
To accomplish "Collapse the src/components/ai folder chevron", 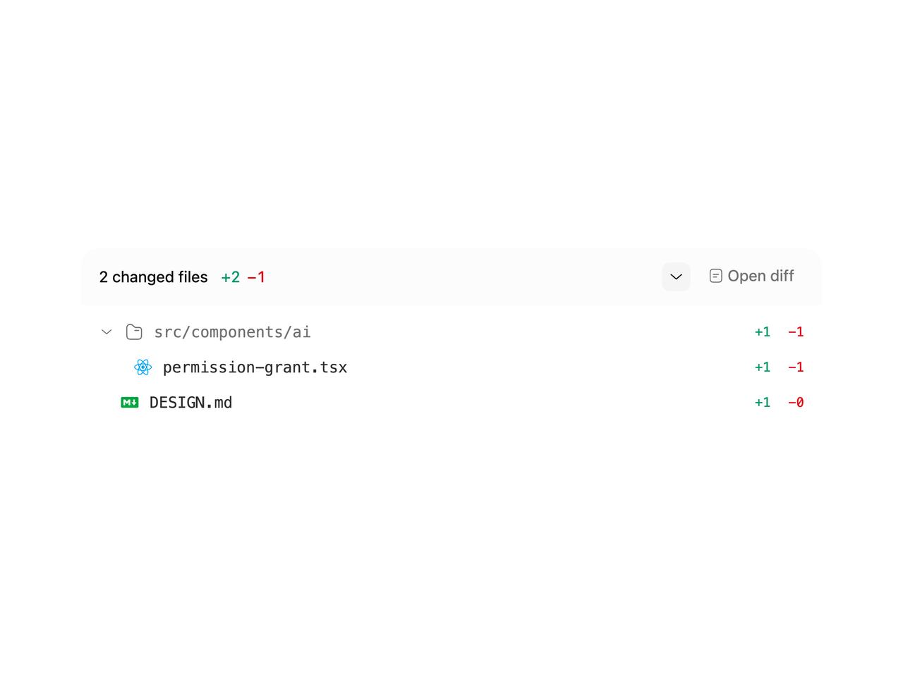I will coord(107,331).
